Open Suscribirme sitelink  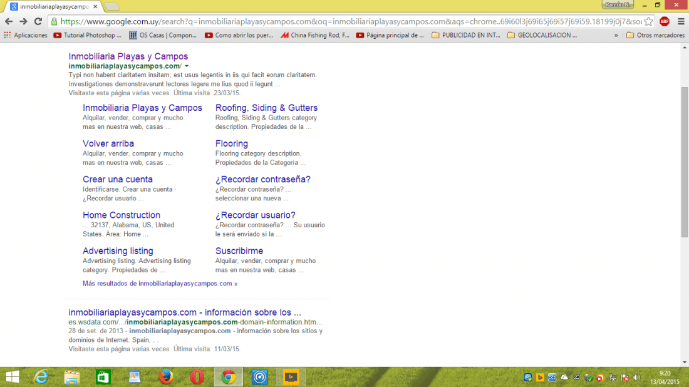pos(239,251)
